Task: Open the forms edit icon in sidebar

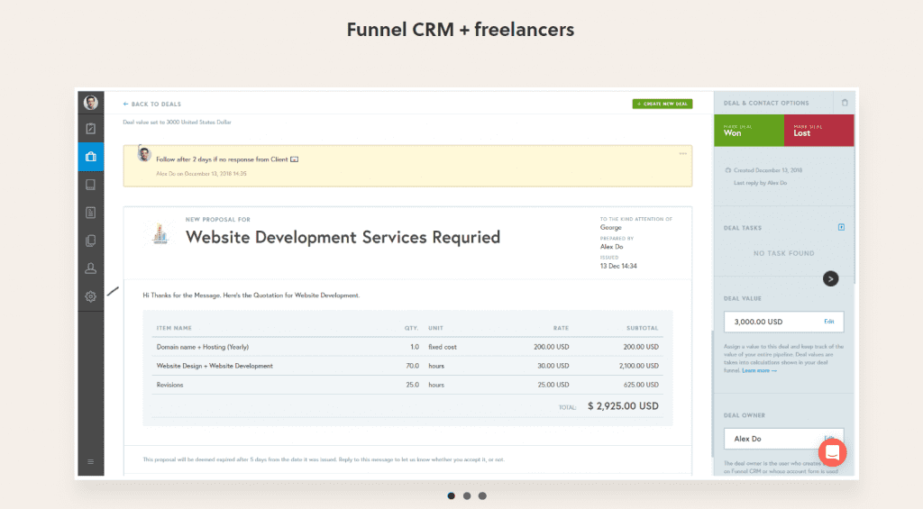Action: point(91,129)
